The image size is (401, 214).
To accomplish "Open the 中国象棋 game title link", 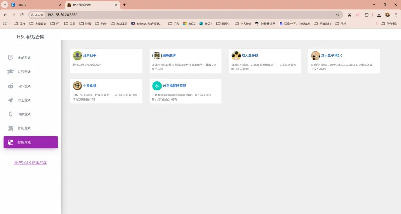I will pyautogui.click(x=89, y=86).
